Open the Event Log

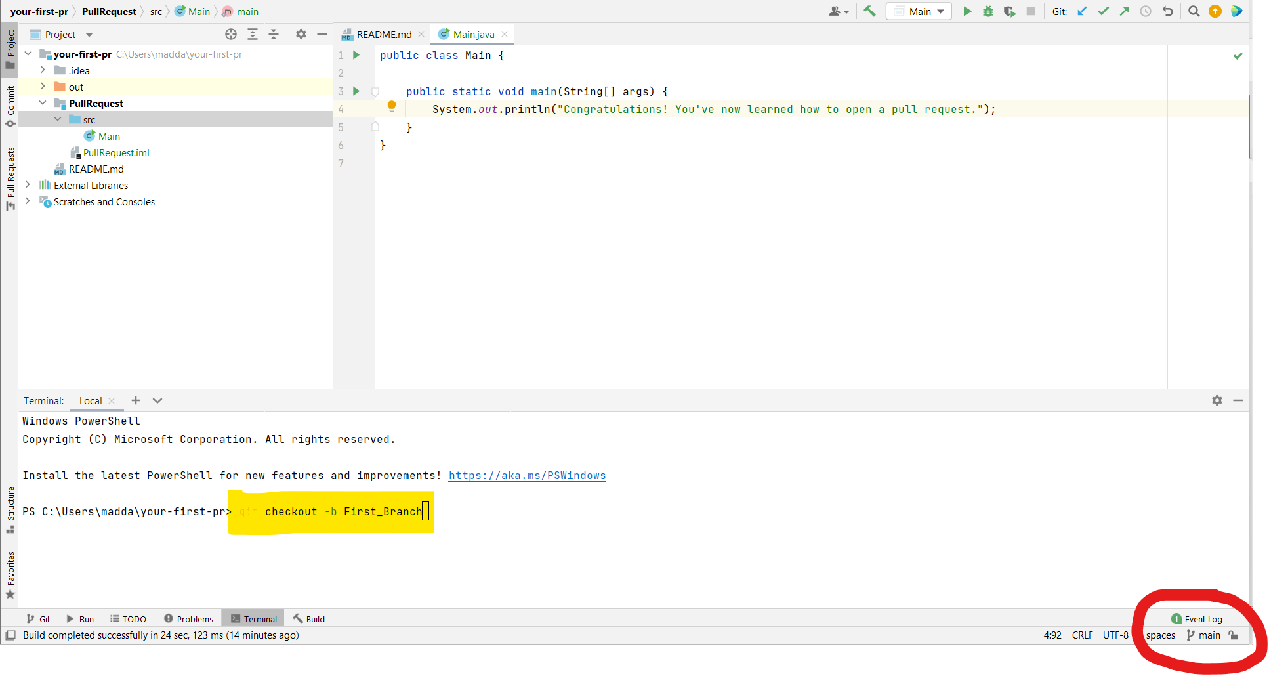point(1197,619)
